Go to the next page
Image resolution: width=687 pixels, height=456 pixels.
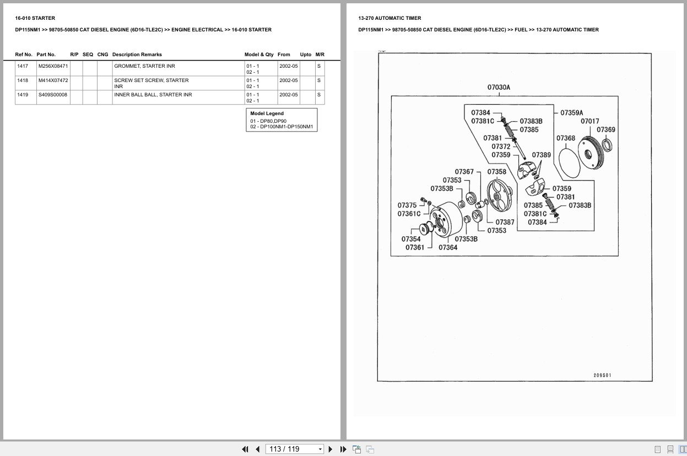[x=331, y=449]
